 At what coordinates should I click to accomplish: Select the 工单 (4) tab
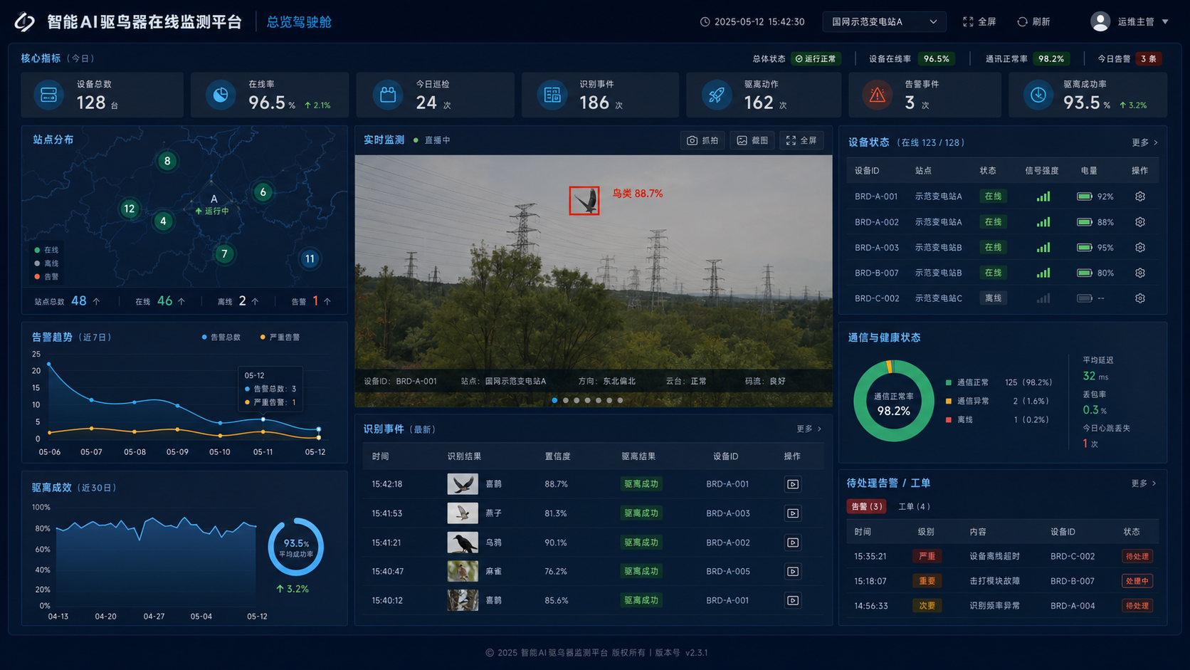(914, 507)
